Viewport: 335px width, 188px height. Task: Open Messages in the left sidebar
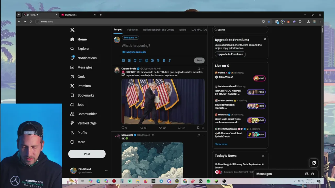[x=81, y=67]
